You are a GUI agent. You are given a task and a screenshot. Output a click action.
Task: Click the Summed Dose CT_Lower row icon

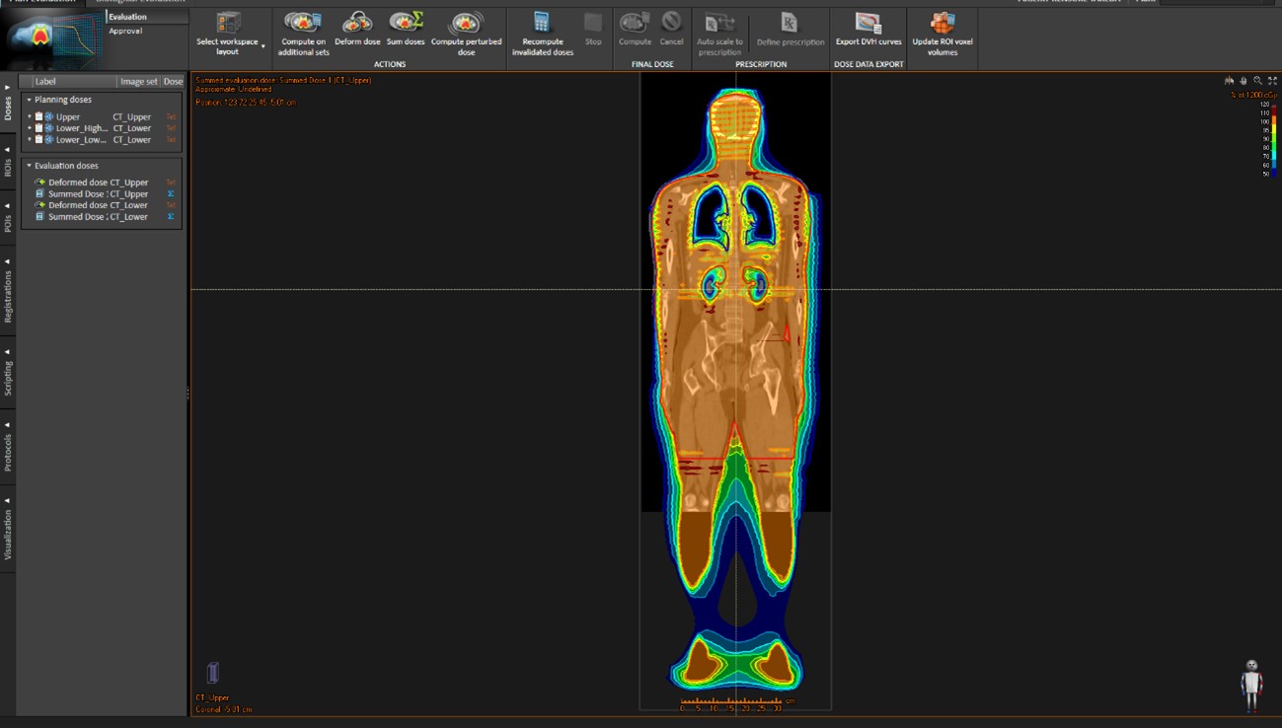click(x=39, y=216)
